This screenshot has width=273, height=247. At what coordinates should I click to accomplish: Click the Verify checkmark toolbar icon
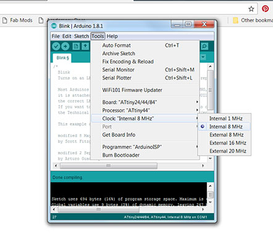(56, 46)
